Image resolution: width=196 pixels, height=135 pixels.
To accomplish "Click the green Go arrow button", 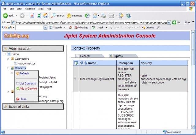I will (174, 22).
